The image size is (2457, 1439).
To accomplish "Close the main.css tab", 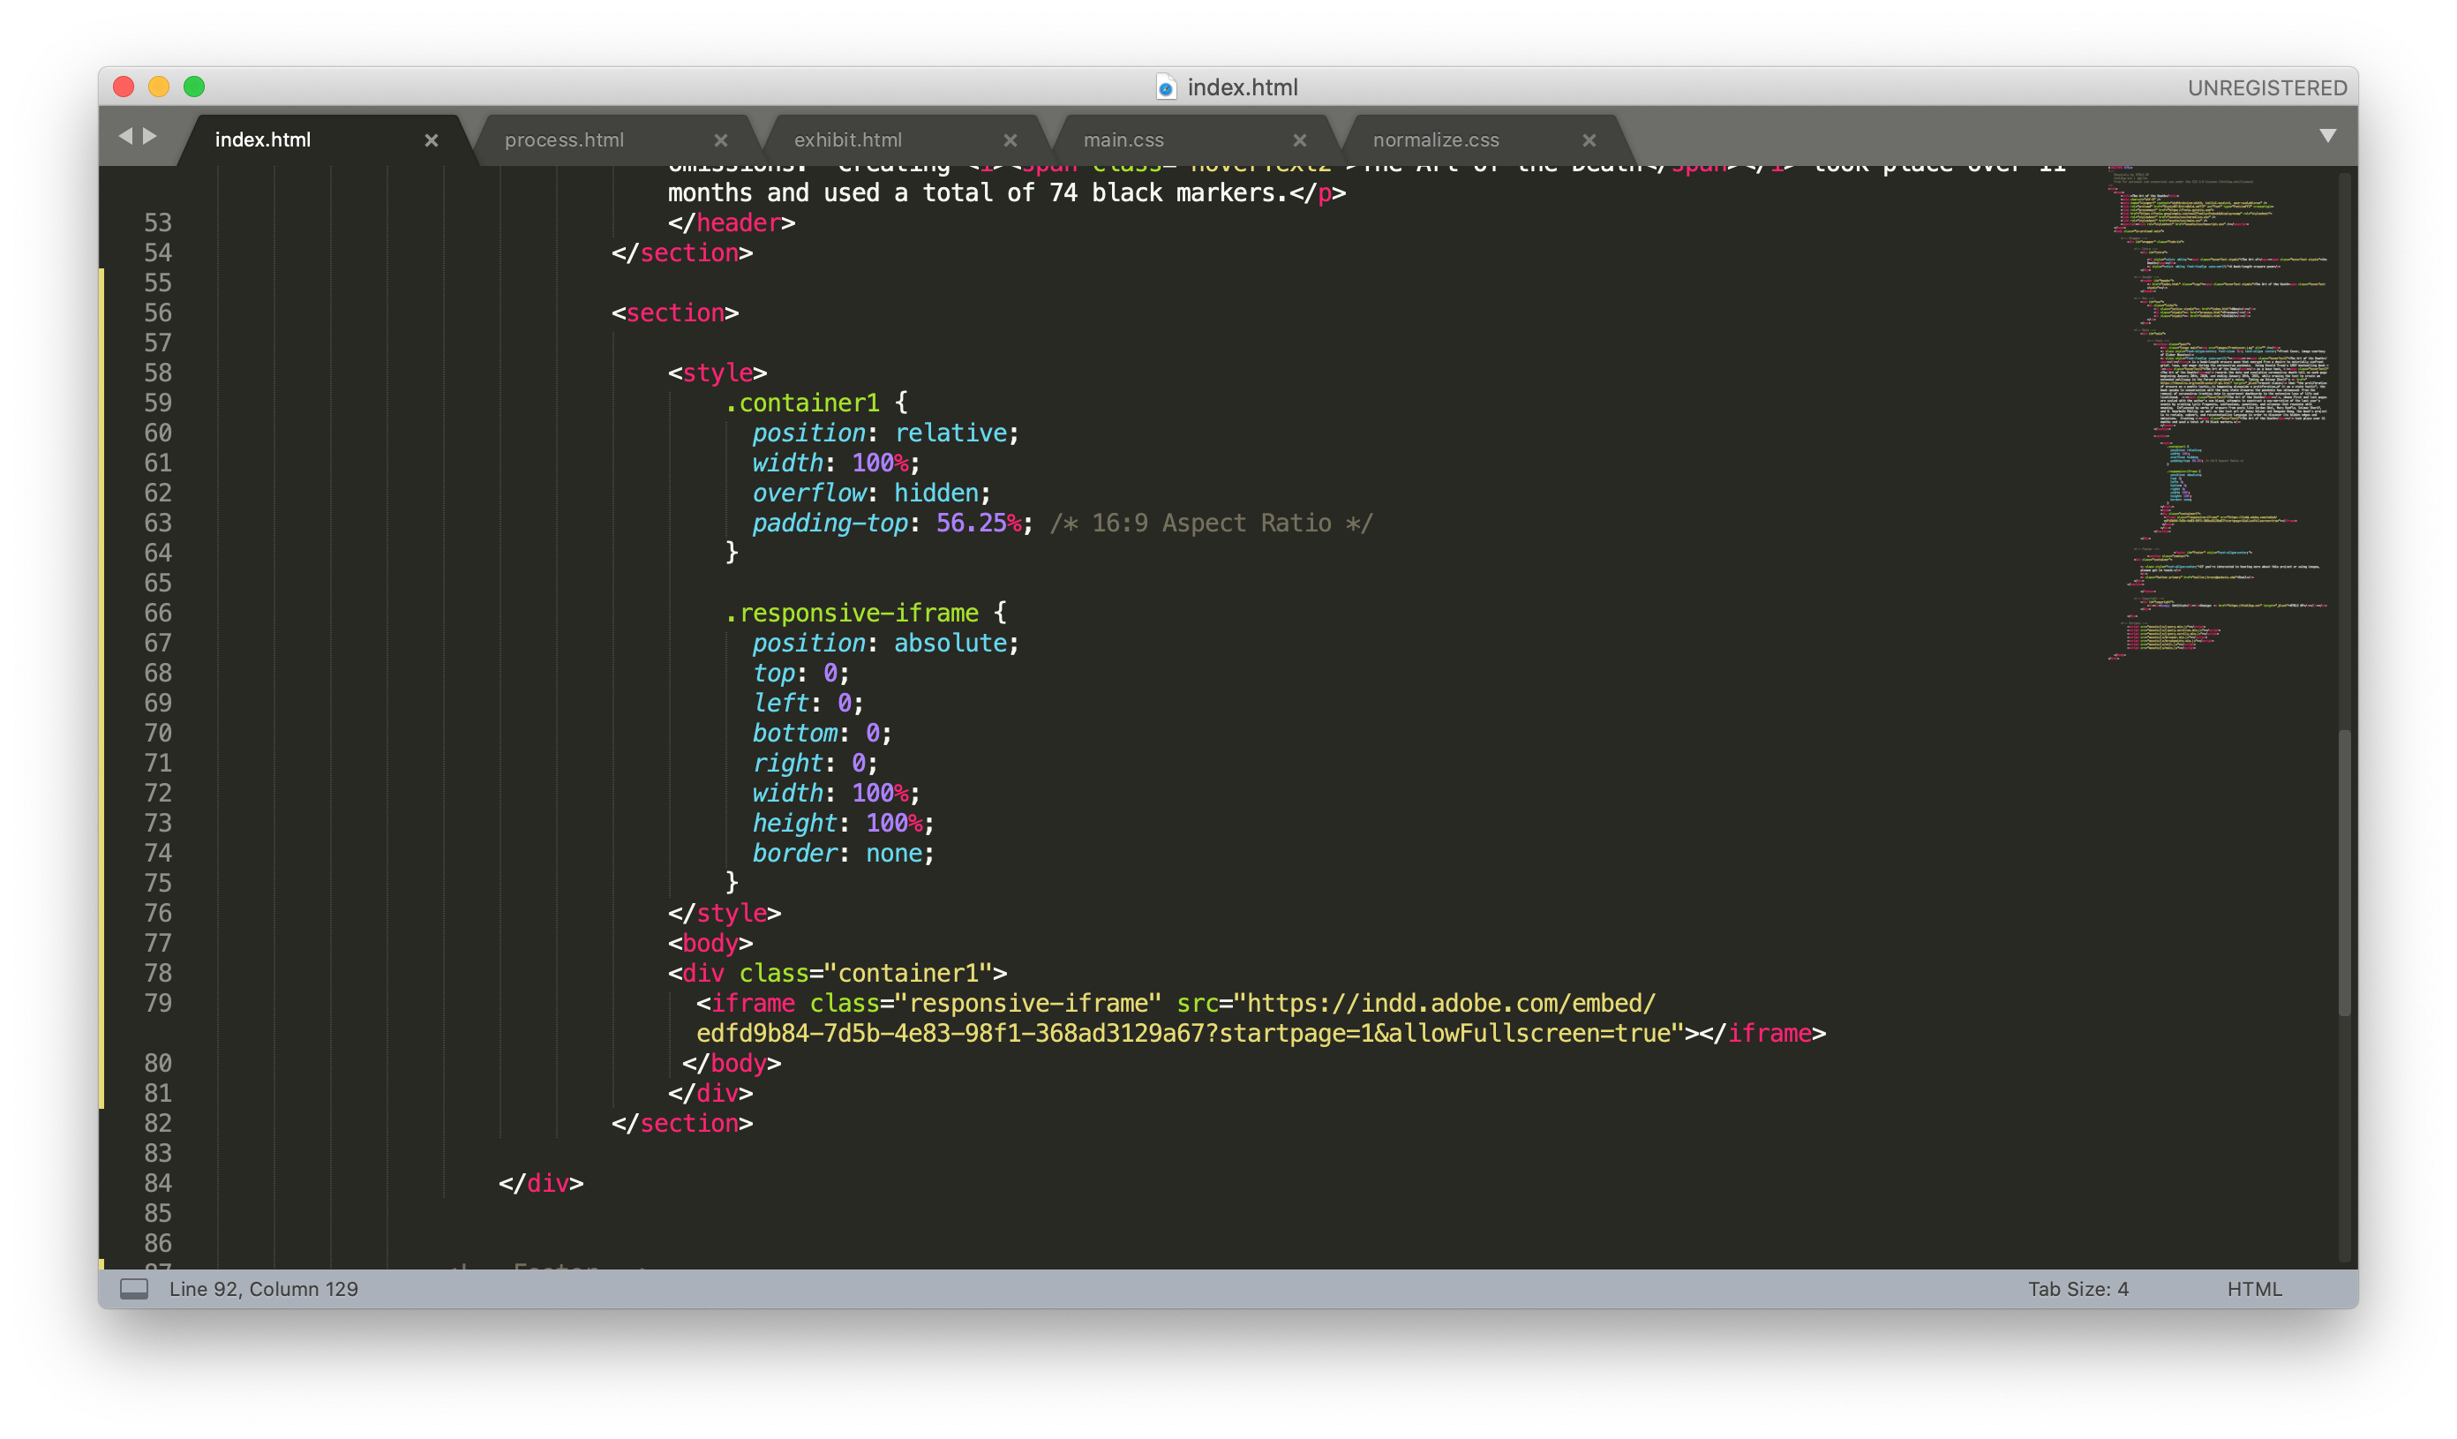I will [x=1299, y=140].
